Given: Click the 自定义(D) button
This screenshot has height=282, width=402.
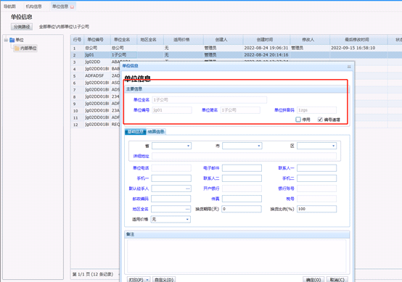Looking at the screenshot, I should coord(164,280).
